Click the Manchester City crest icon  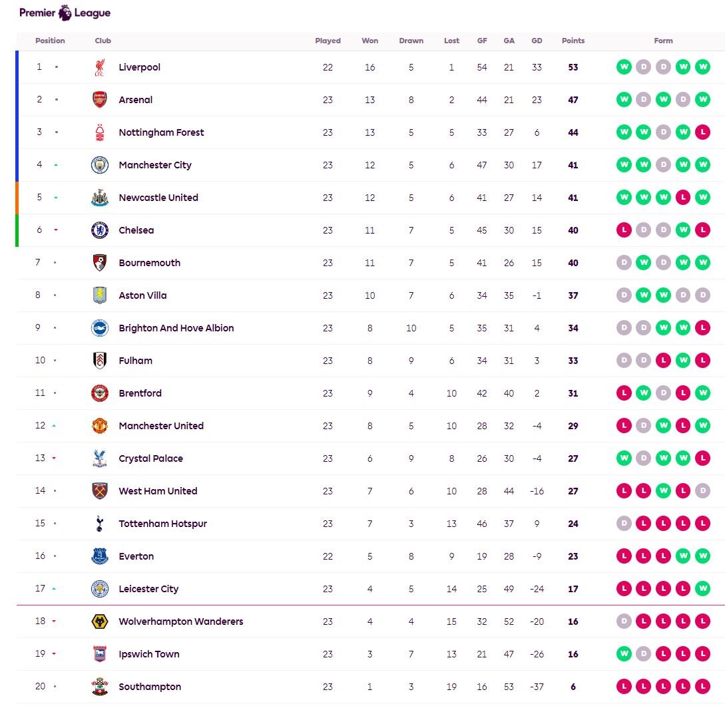(x=100, y=165)
